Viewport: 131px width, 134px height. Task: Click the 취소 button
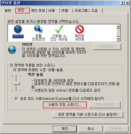[91, 129]
